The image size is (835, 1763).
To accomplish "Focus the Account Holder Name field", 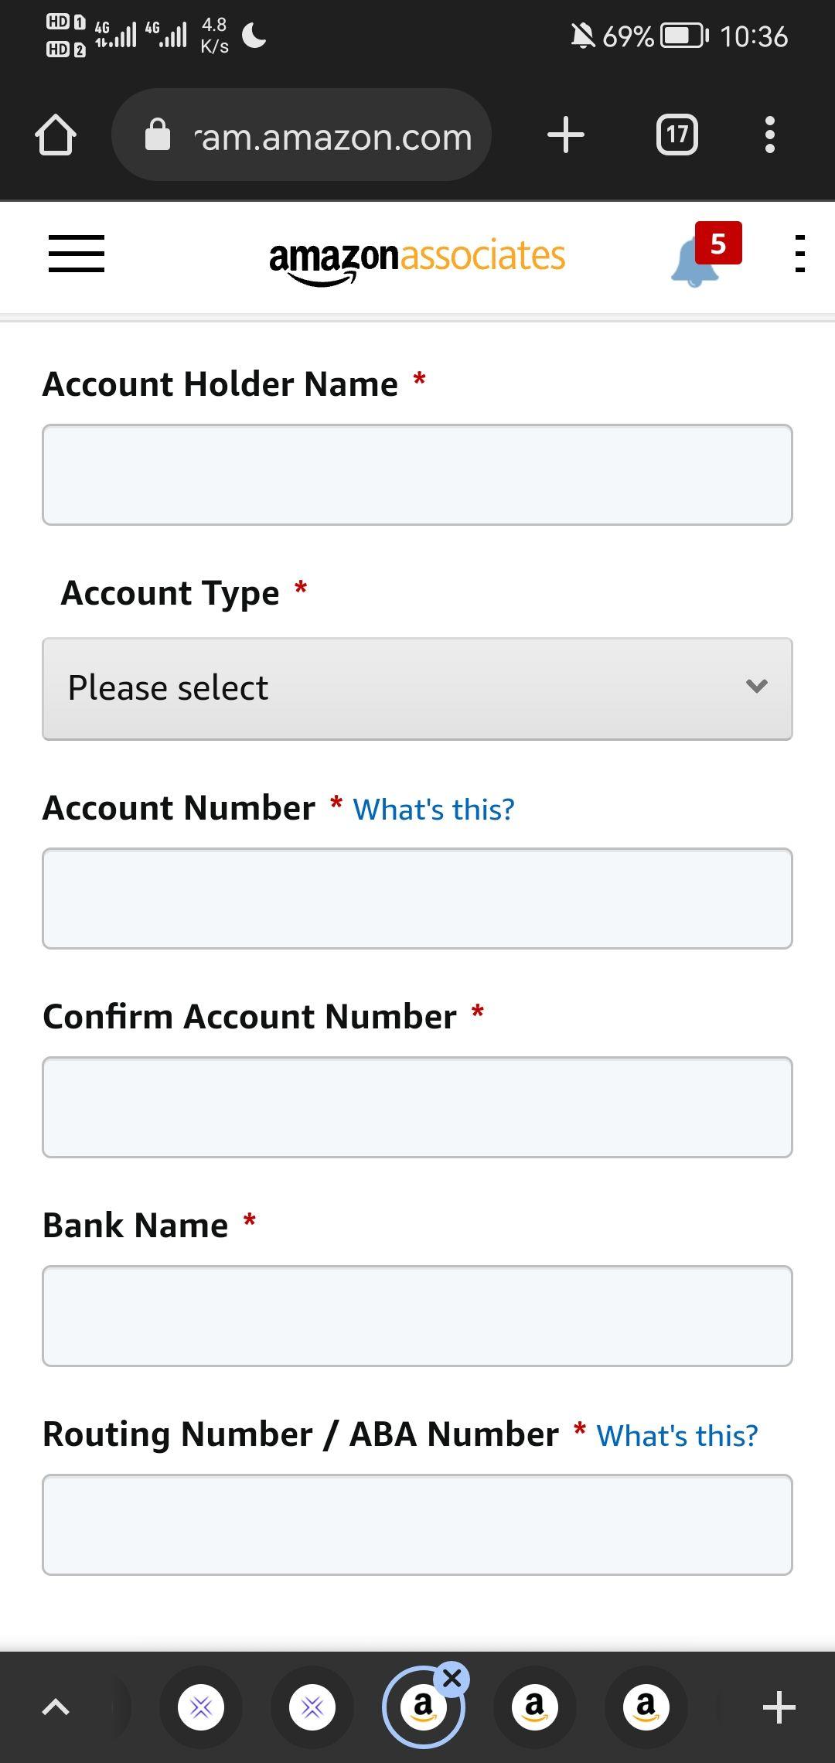I will [417, 475].
